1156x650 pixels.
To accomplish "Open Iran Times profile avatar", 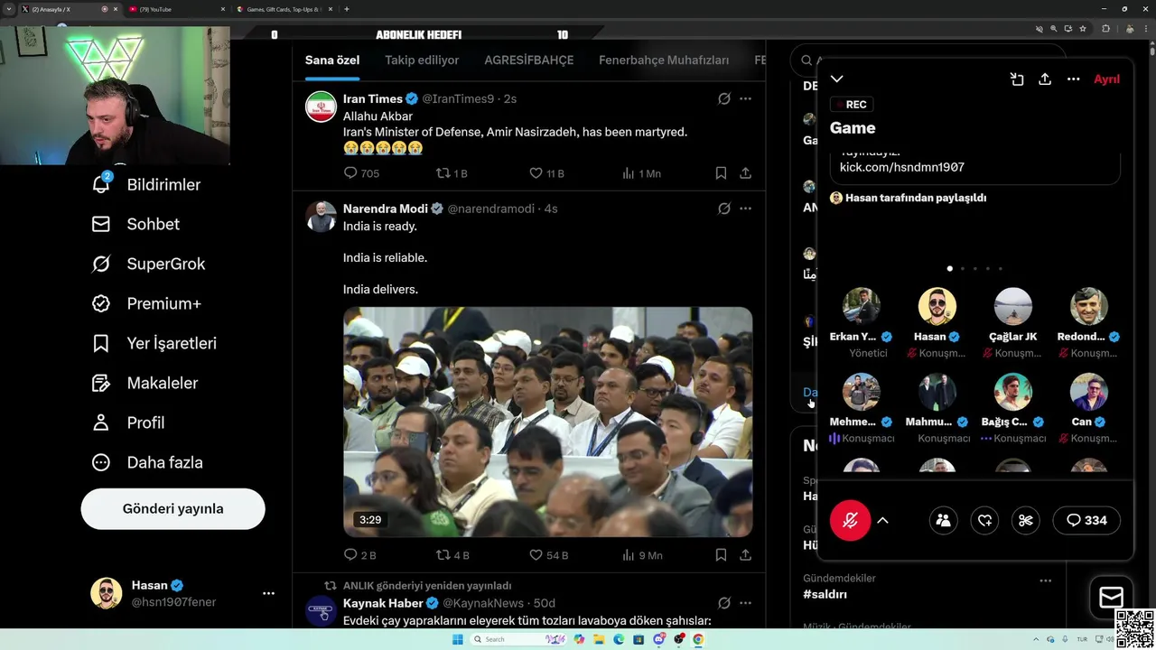I will 321,107.
